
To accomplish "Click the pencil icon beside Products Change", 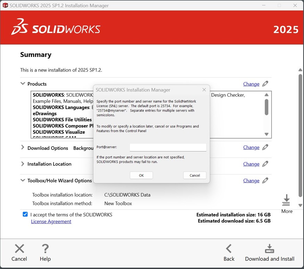I will 265,84.
